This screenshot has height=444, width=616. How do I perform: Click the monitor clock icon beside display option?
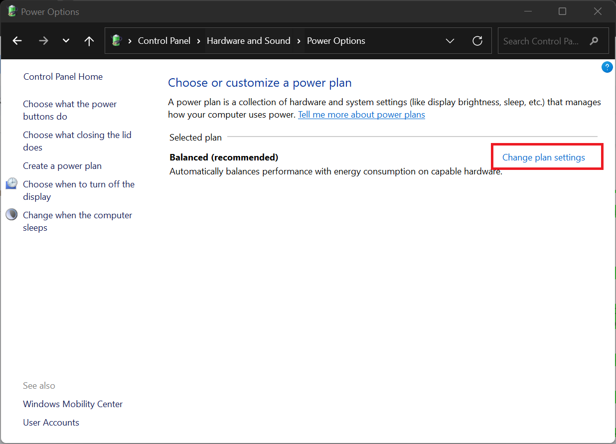pos(11,184)
